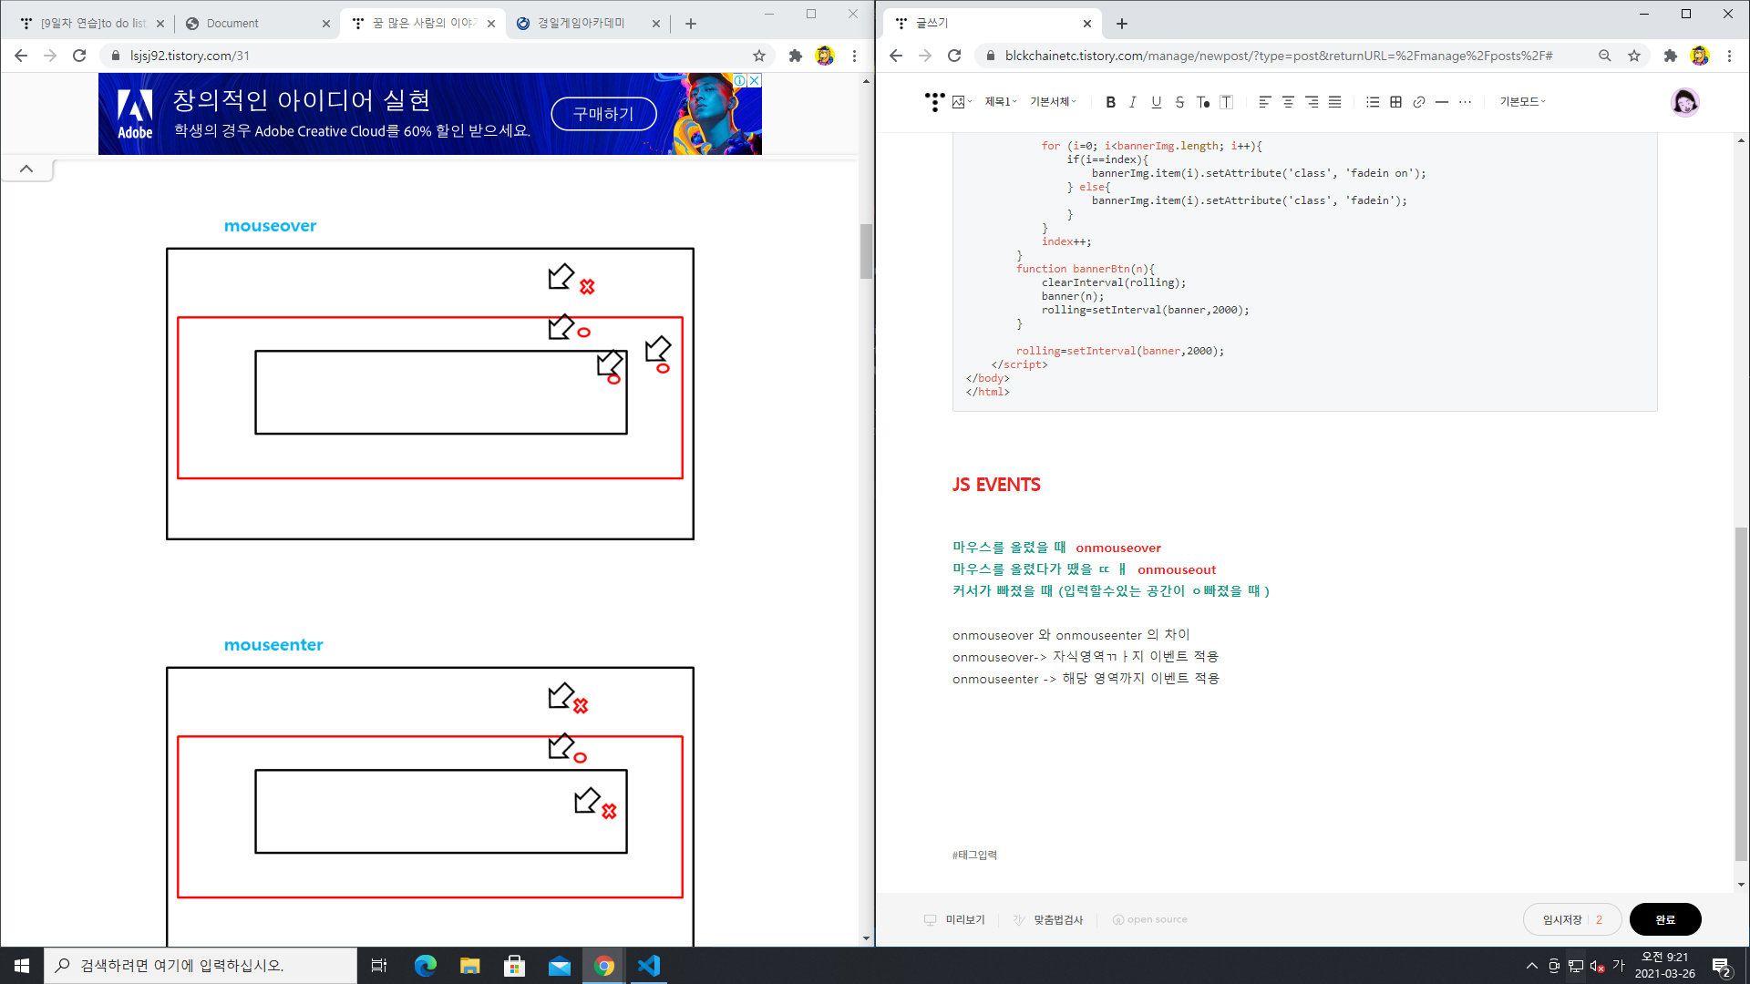The image size is (1750, 984).
Task: Center align text in editor
Action: click(1288, 102)
